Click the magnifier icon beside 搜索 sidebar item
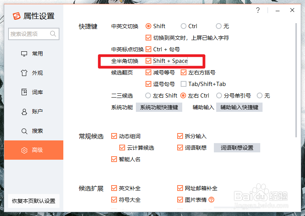 tap(24, 131)
